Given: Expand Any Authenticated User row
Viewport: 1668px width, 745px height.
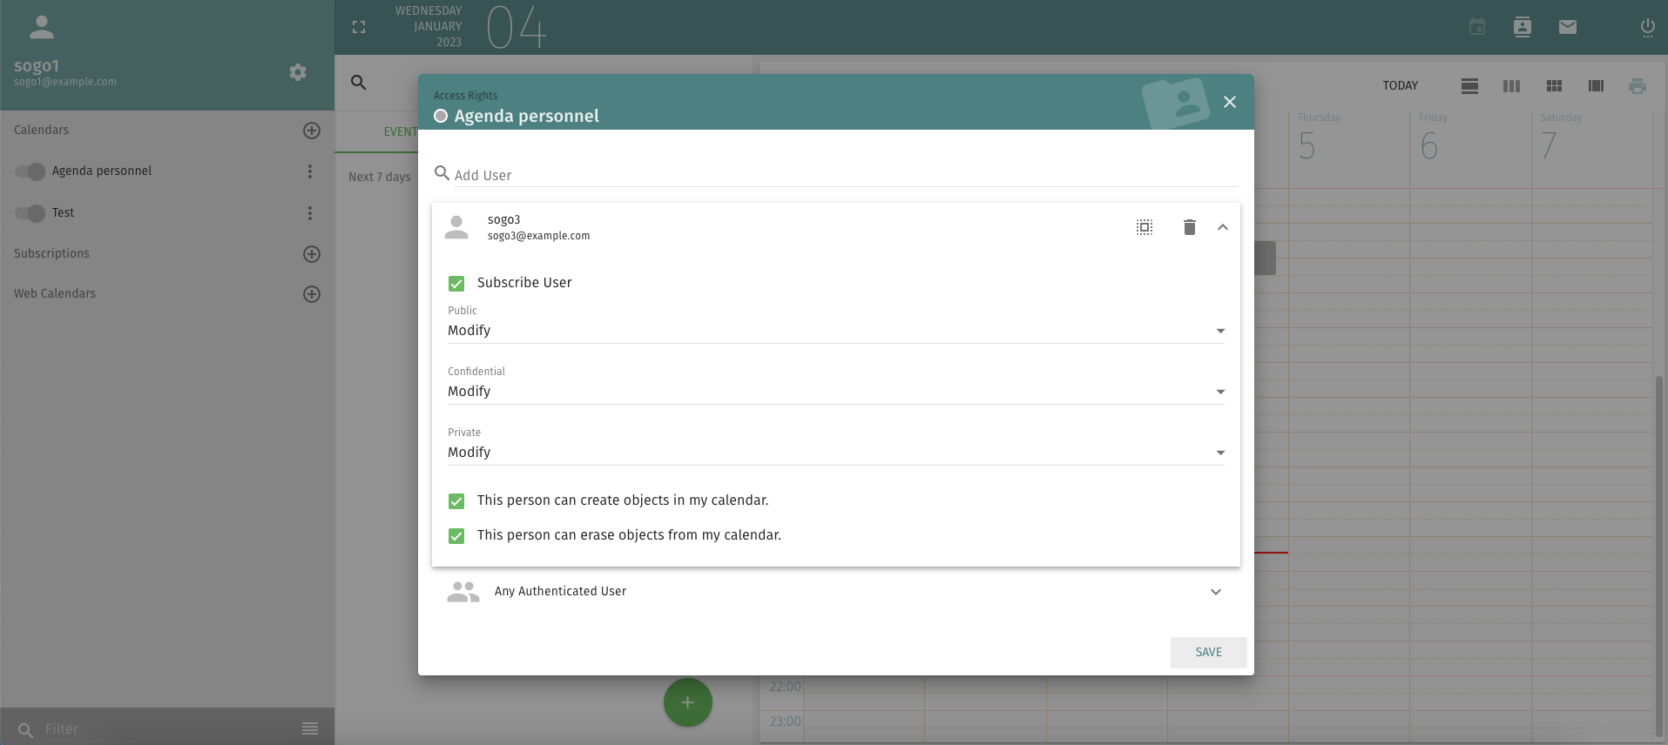Looking at the screenshot, I should coord(1215,592).
